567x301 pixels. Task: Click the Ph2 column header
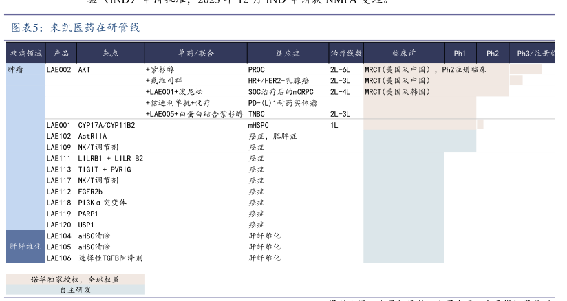pyautogui.click(x=493, y=53)
